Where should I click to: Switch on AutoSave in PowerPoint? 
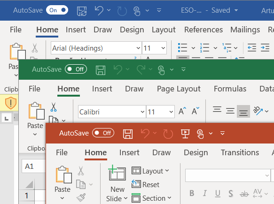click(x=103, y=133)
